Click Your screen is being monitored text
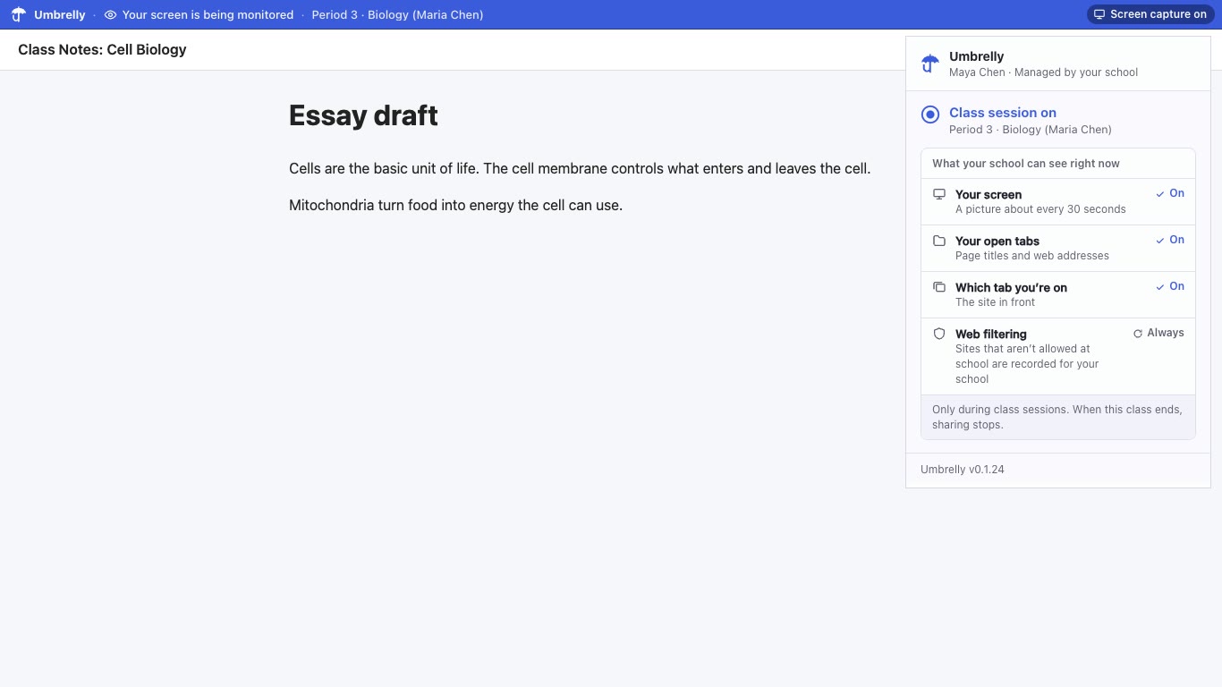 tap(208, 14)
